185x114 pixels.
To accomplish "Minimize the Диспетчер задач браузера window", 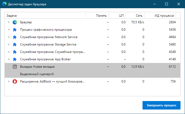I will pyautogui.click(x=155, y=4).
